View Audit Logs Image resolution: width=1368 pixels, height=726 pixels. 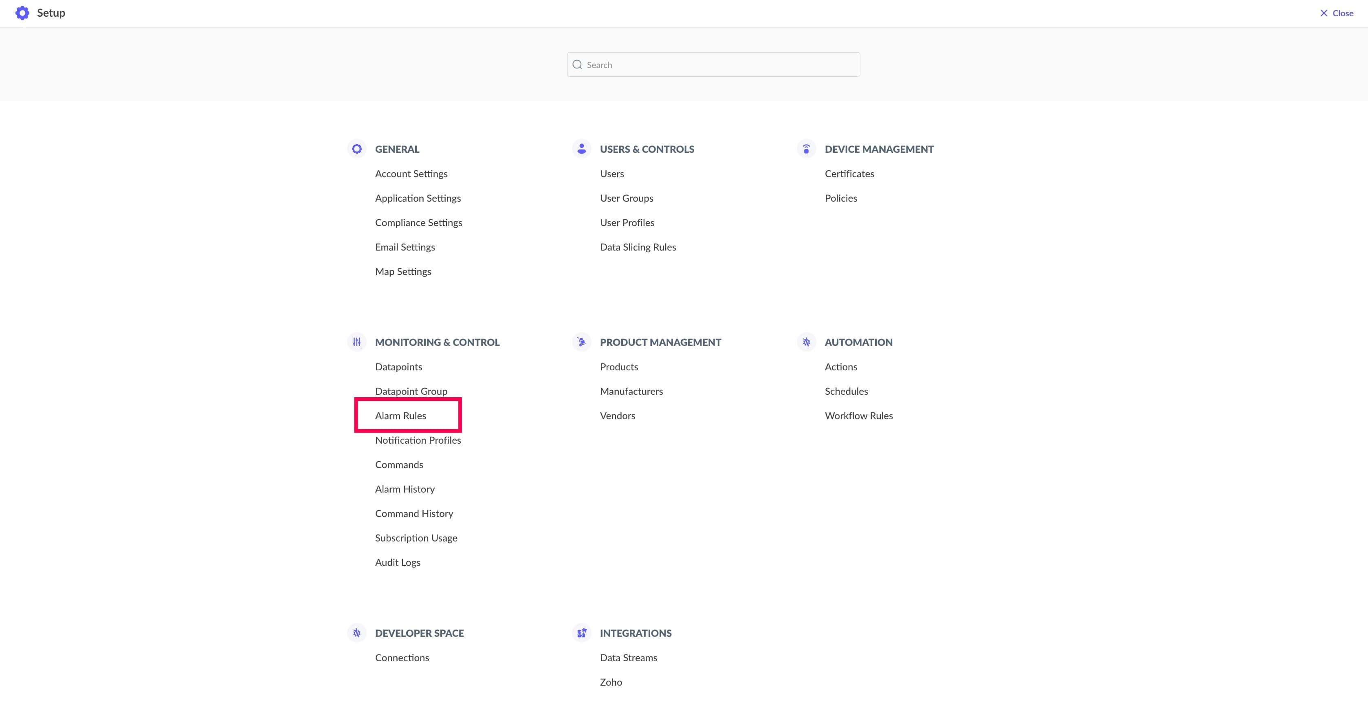(x=398, y=562)
